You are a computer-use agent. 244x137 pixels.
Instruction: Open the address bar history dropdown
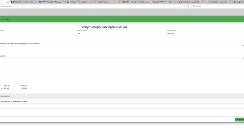tap(185, 6)
